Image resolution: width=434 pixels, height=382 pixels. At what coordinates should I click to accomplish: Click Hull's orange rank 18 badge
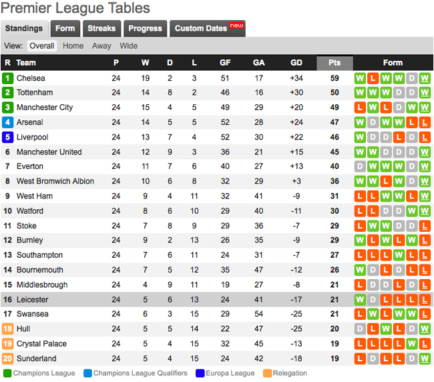click(7, 329)
